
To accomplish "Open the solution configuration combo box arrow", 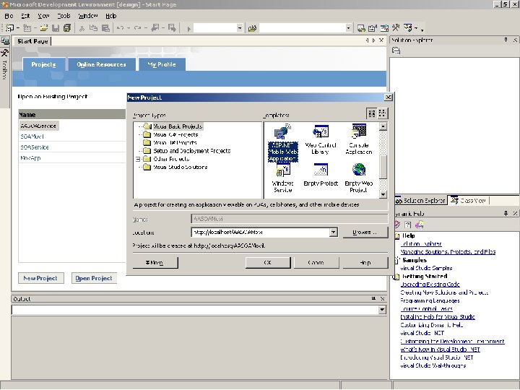I will tap(240, 28).
